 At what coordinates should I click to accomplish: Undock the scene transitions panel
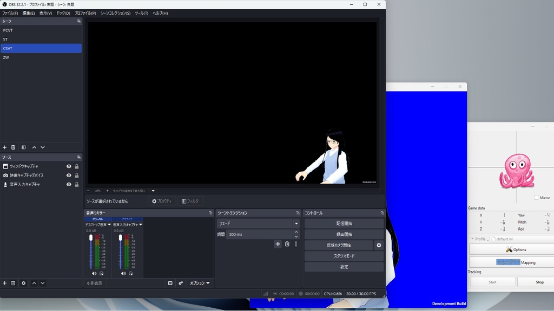[298, 213]
